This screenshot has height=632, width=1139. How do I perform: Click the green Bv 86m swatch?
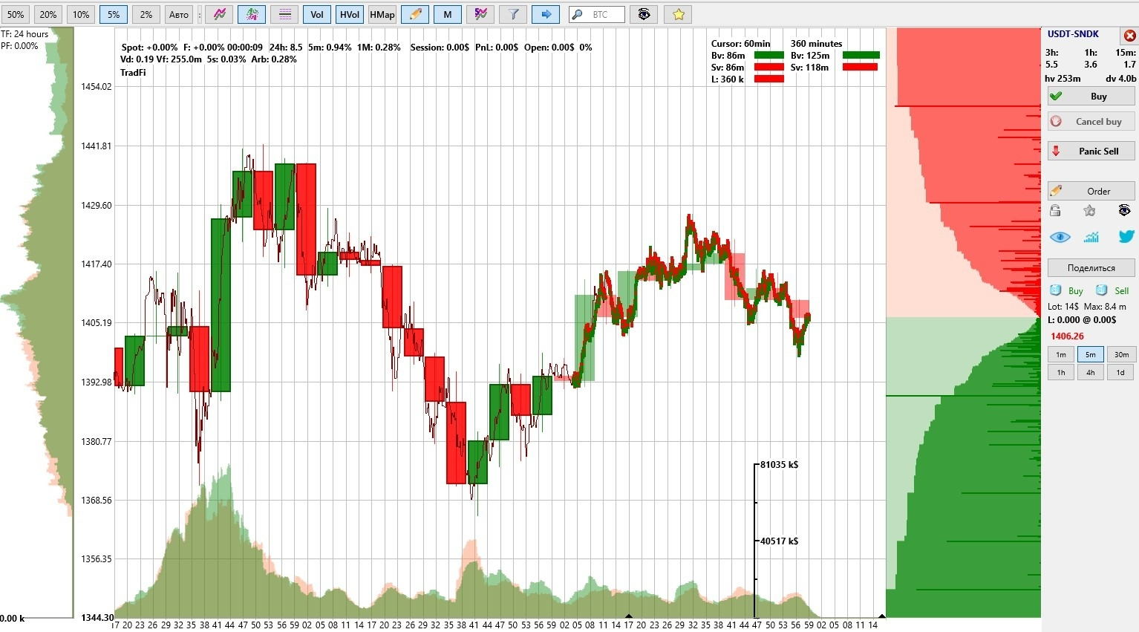pos(769,55)
